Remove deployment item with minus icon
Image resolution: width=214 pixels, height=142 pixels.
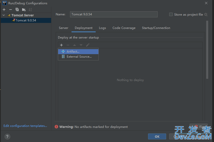click(68, 45)
